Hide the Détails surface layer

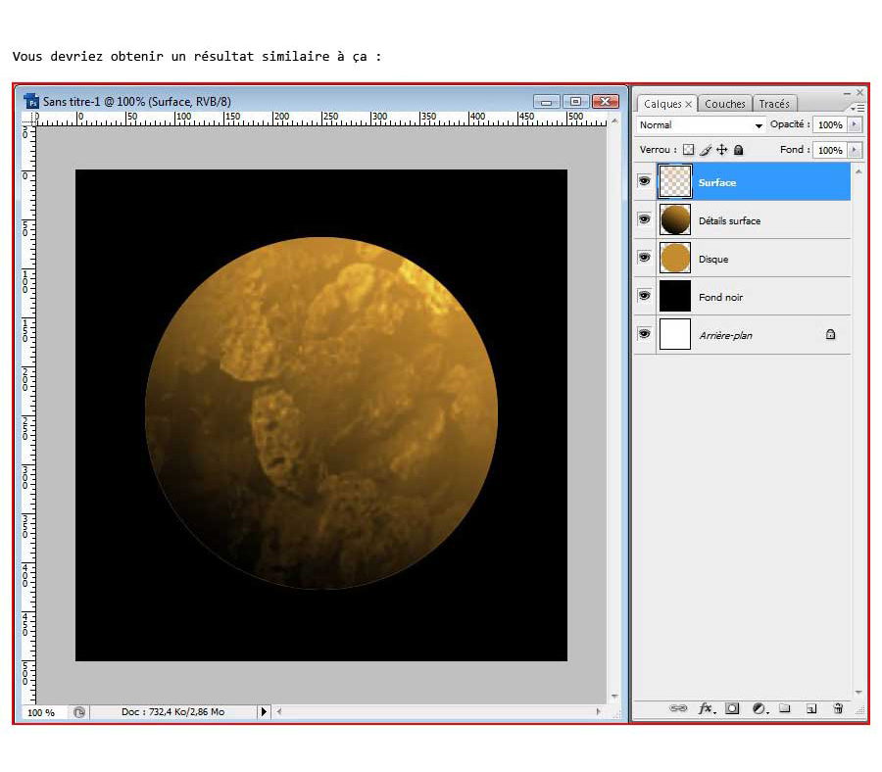tap(644, 219)
